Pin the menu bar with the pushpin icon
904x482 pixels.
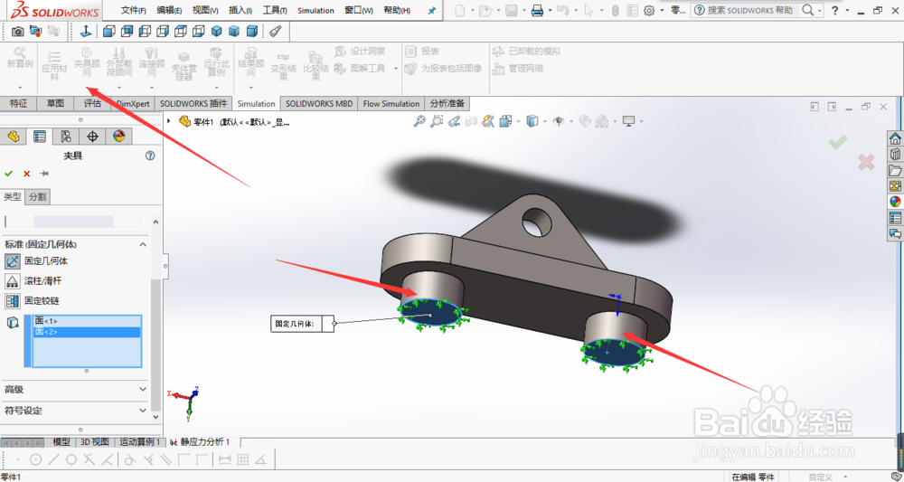coord(432,10)
